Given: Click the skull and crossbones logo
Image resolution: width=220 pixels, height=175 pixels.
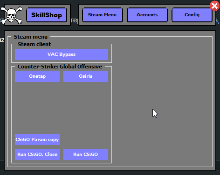Looking at the screenshot, I should (x=12, y=15).
